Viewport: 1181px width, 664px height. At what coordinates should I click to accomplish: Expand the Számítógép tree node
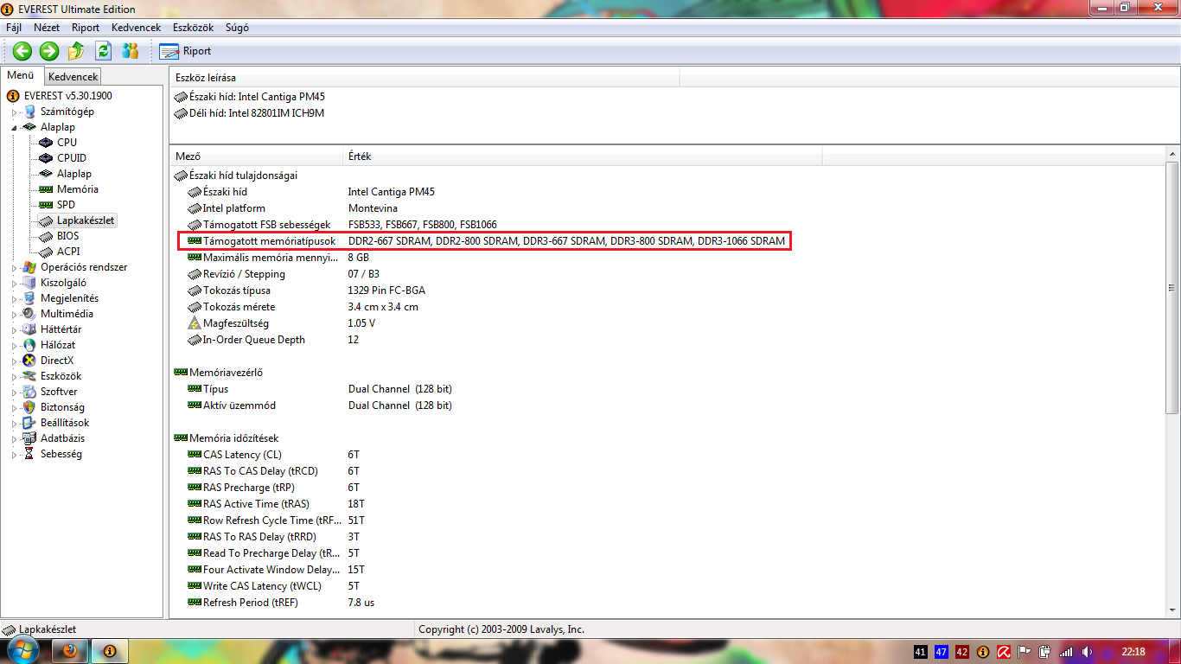[14, 112]
